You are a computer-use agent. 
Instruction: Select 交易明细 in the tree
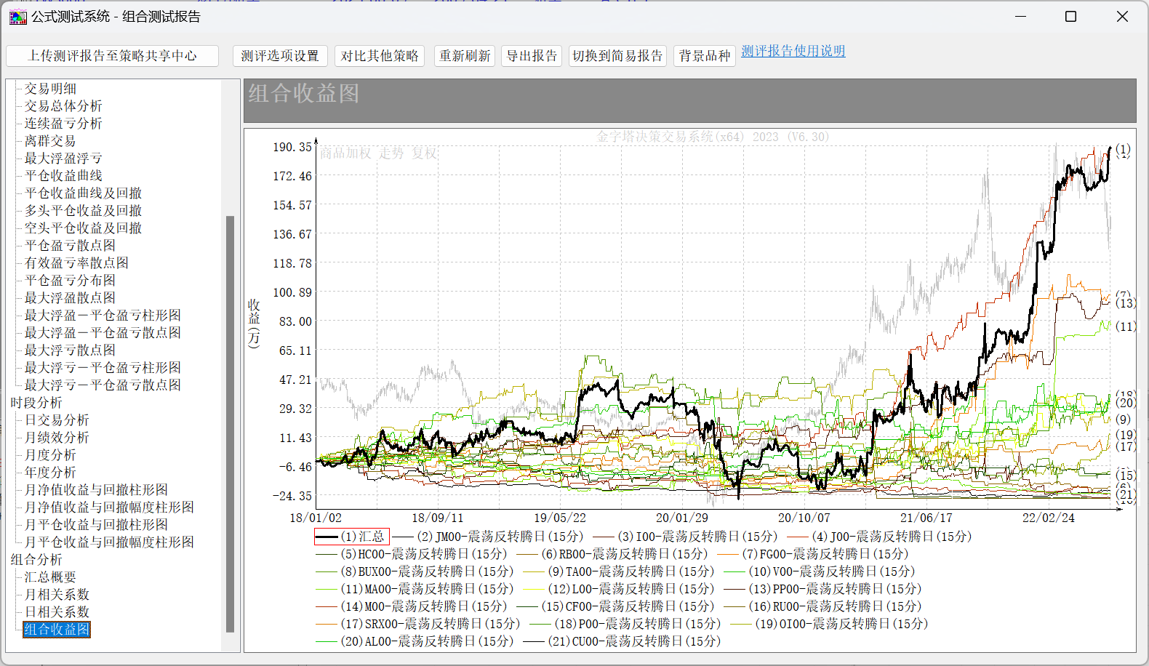pyautogui.click(x=50, y=89)
